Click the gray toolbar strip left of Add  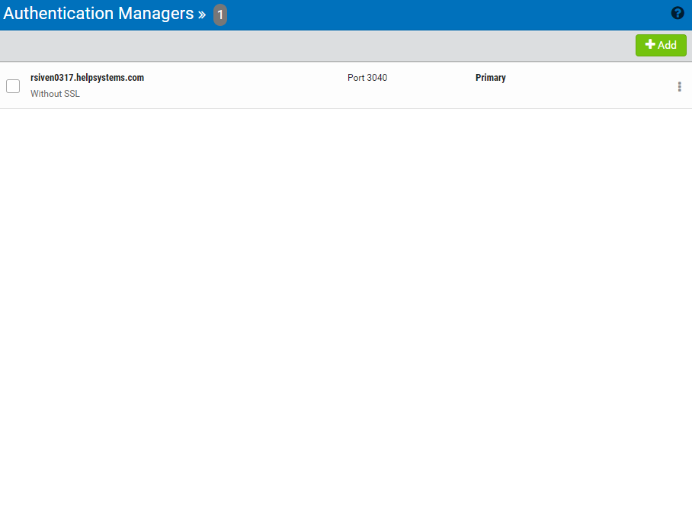(x=305, y=46)
